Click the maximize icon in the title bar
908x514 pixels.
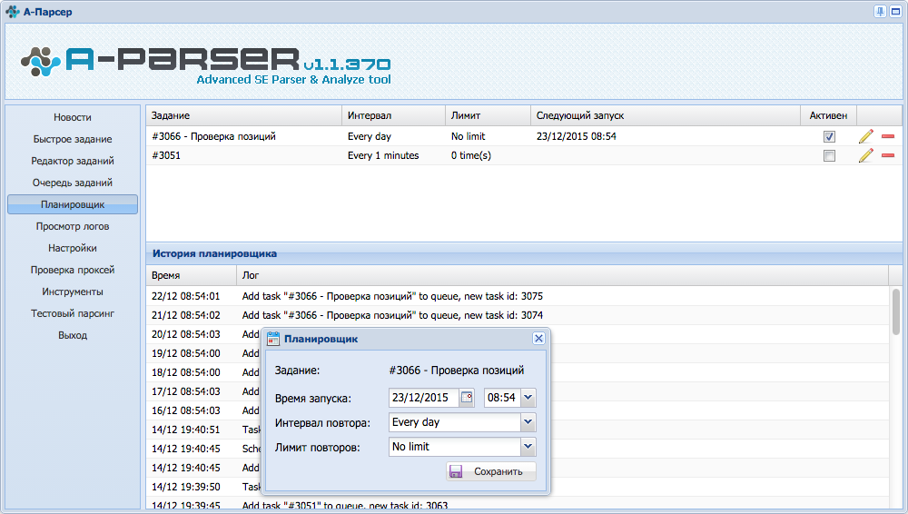coord(895,12)
